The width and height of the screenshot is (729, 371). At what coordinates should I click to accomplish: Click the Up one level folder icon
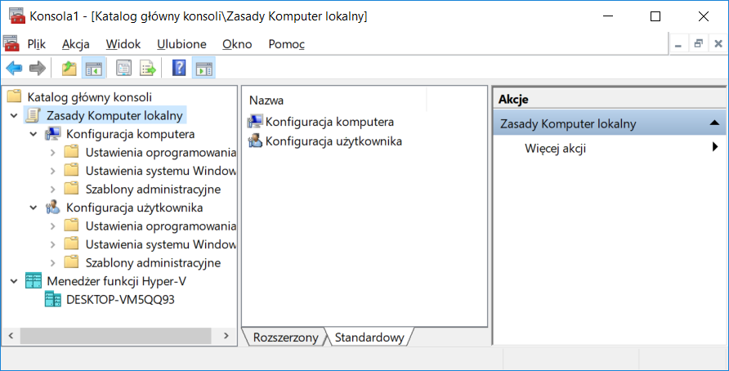69,69
